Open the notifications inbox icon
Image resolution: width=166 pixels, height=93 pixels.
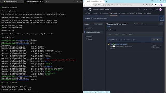click(157, 10)
